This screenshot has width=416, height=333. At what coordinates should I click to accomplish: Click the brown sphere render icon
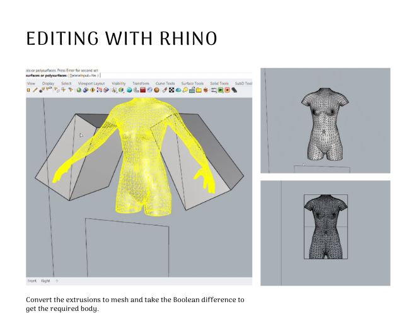(156, 90)
